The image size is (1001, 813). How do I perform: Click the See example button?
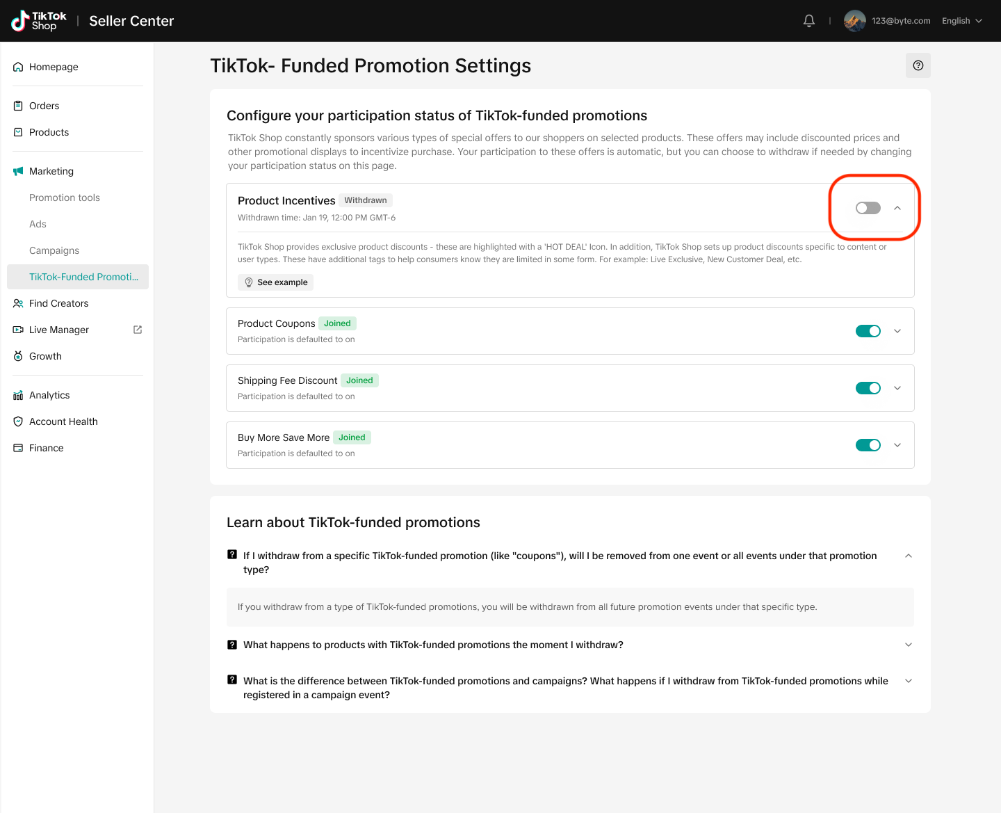click(275, 282)
